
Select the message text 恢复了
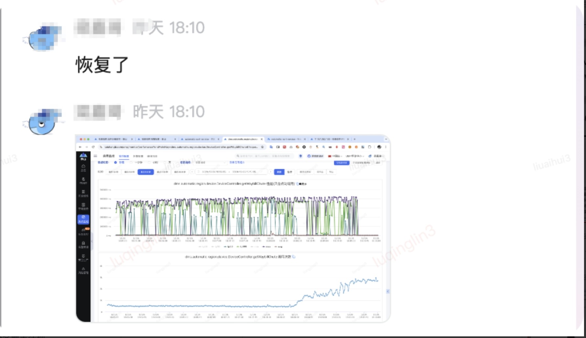pos(102,64)
